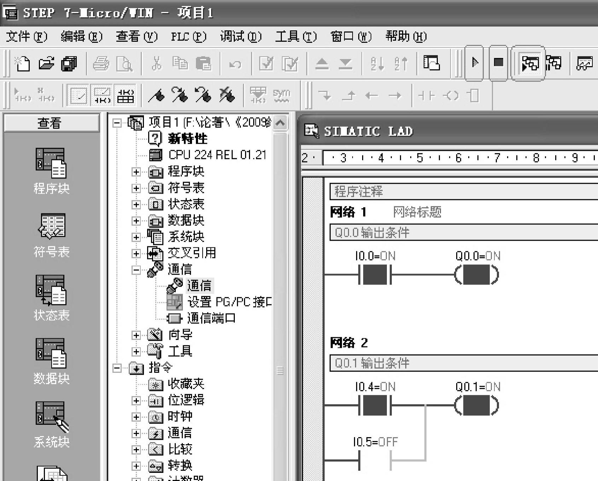598x481 pixels.
Task: Upload the project from the PLC
Action: (322, 64)
